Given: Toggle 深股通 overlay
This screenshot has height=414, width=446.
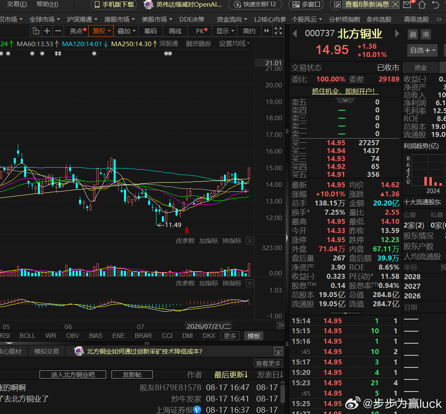Looking at the screenshot, I should (168, 44).
